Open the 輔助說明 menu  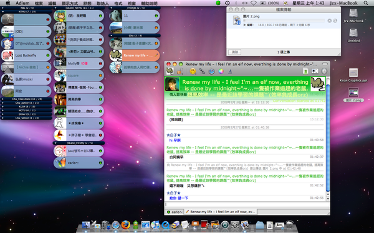[150, 3]
